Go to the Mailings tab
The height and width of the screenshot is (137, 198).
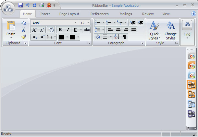(126, 14)
